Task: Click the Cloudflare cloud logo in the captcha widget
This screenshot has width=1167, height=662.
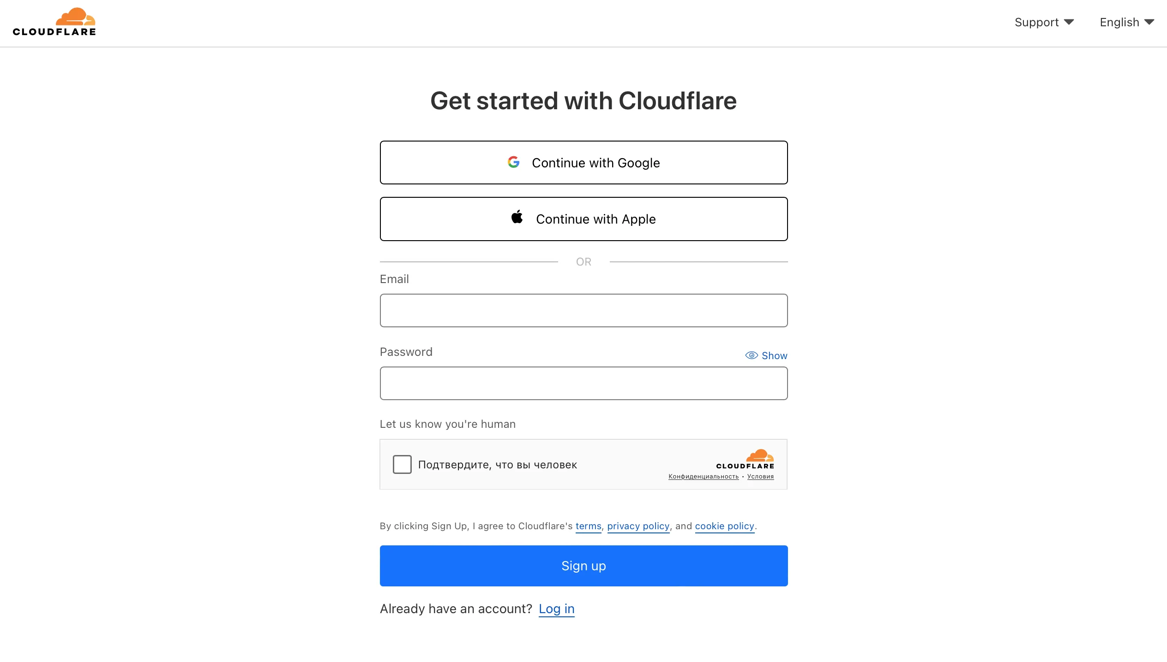Action: [759, 455]
